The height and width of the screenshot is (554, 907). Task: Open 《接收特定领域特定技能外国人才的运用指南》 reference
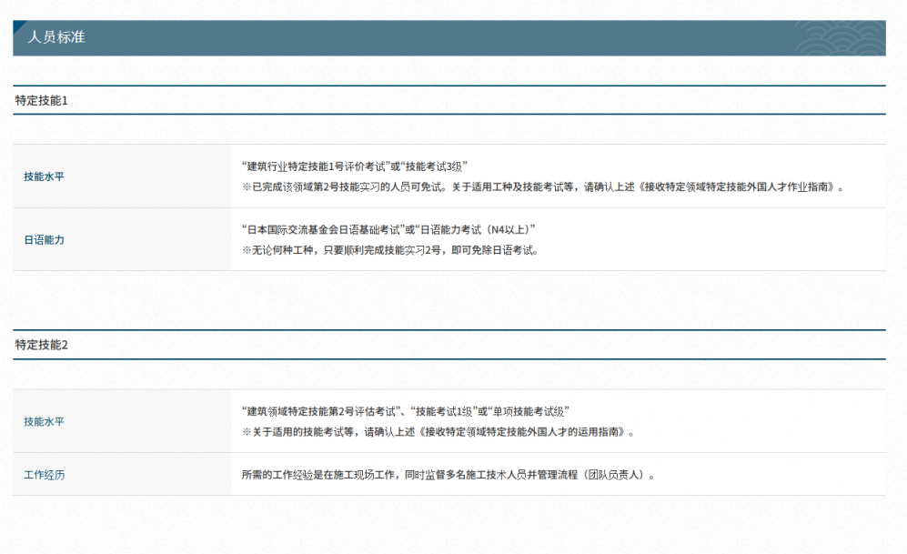click(524, 432)
